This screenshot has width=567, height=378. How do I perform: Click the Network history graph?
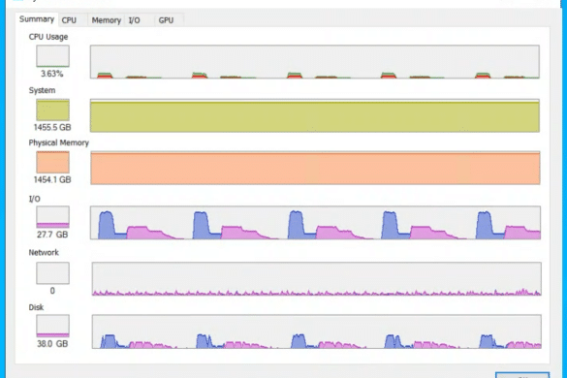click(x=317, y=279)
